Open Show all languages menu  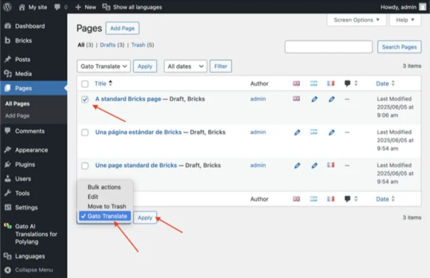tap(132, 7)
